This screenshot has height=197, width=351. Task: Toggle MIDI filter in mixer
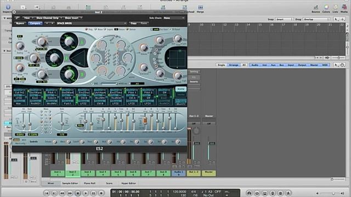click(x=325, y=65)
